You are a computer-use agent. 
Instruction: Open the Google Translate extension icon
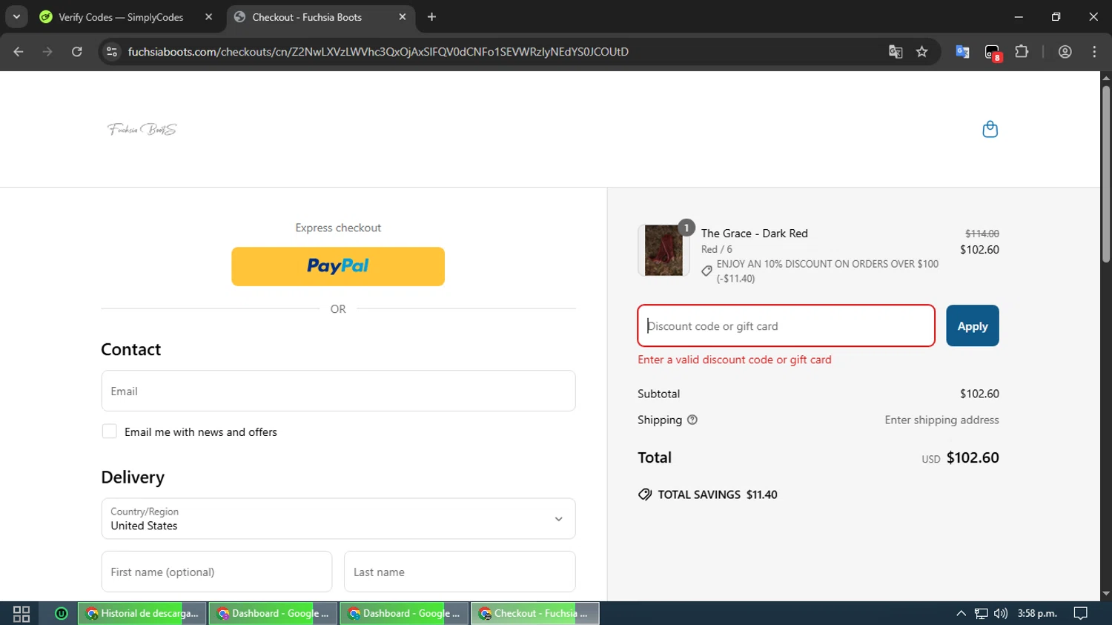pos(962,51)
